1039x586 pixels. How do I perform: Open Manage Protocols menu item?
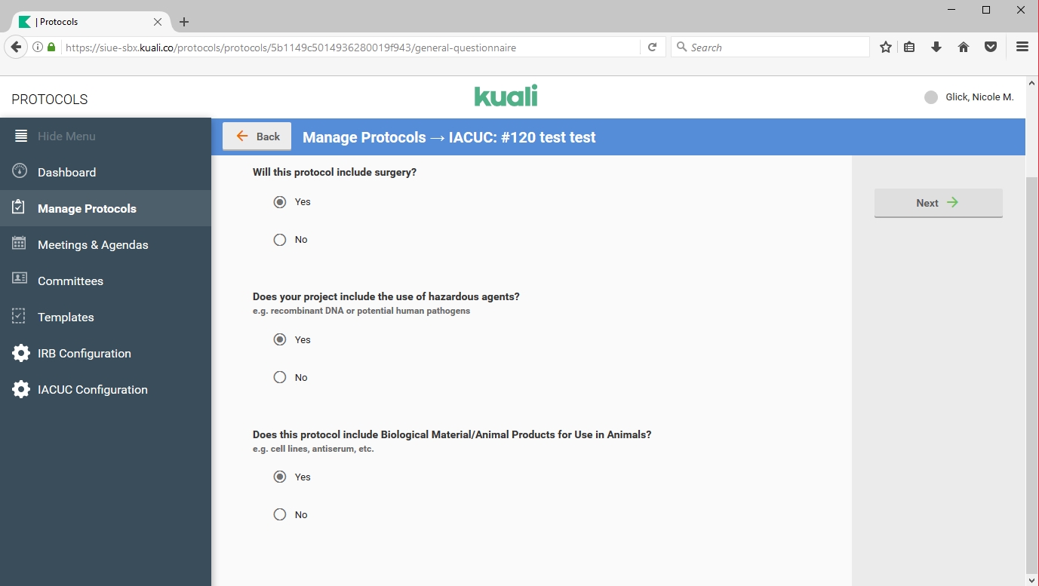[87, 208]
